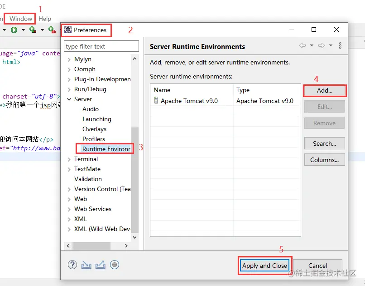This screenshot has height=286, width=365.
Task: Click the tree horizontal scroll-left arrow
Action: (x=68, y=246)
